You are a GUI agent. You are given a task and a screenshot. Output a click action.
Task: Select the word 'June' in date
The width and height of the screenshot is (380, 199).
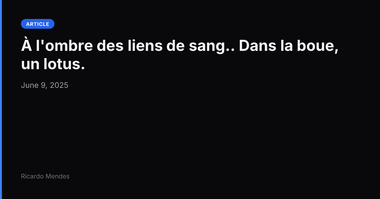click(30, 85)
